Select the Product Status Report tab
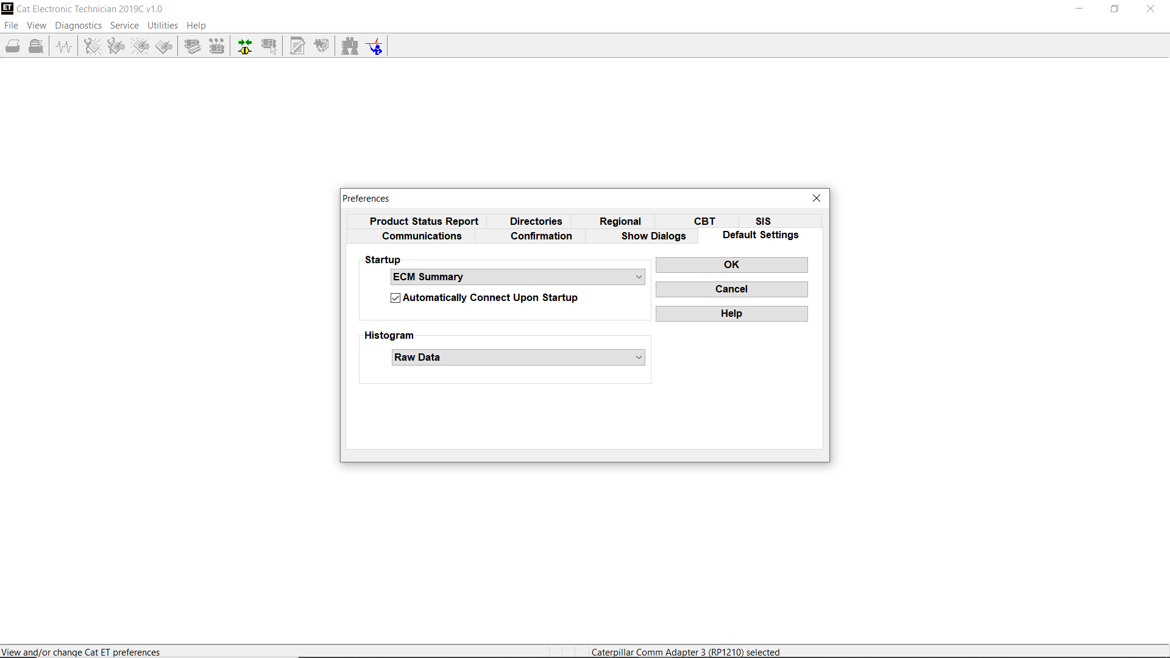 [x=424, y=221]
